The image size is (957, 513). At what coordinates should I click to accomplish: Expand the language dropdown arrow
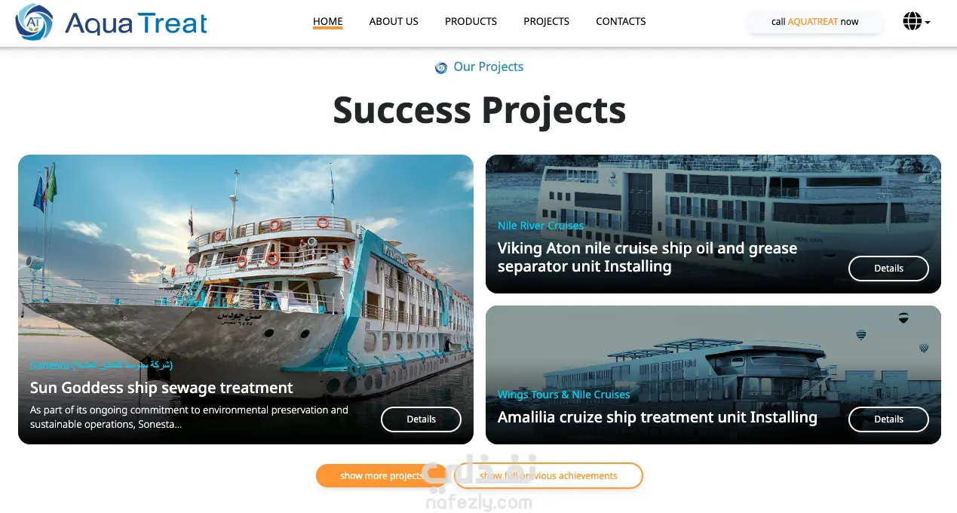point(928,23)
